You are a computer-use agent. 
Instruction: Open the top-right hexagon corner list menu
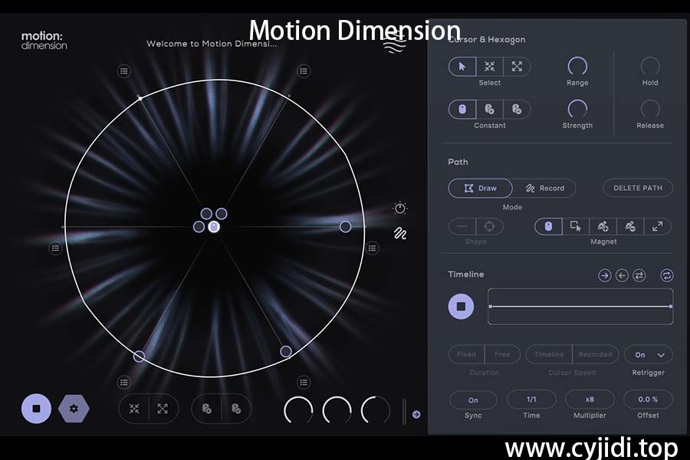304,71
